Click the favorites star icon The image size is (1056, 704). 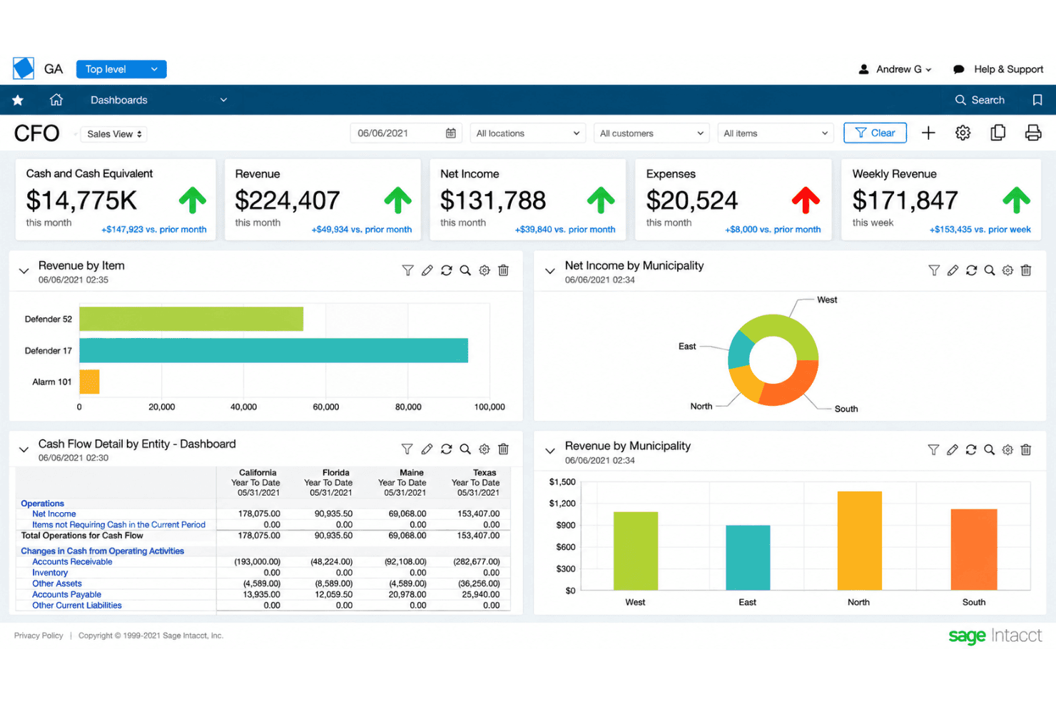click(18, 100)
